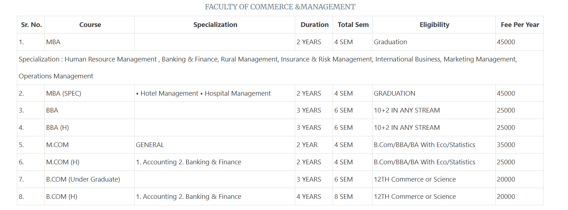Click Hotel Management Hospital Management specialization
Screen dimensions: 568x210
[203, 93]
